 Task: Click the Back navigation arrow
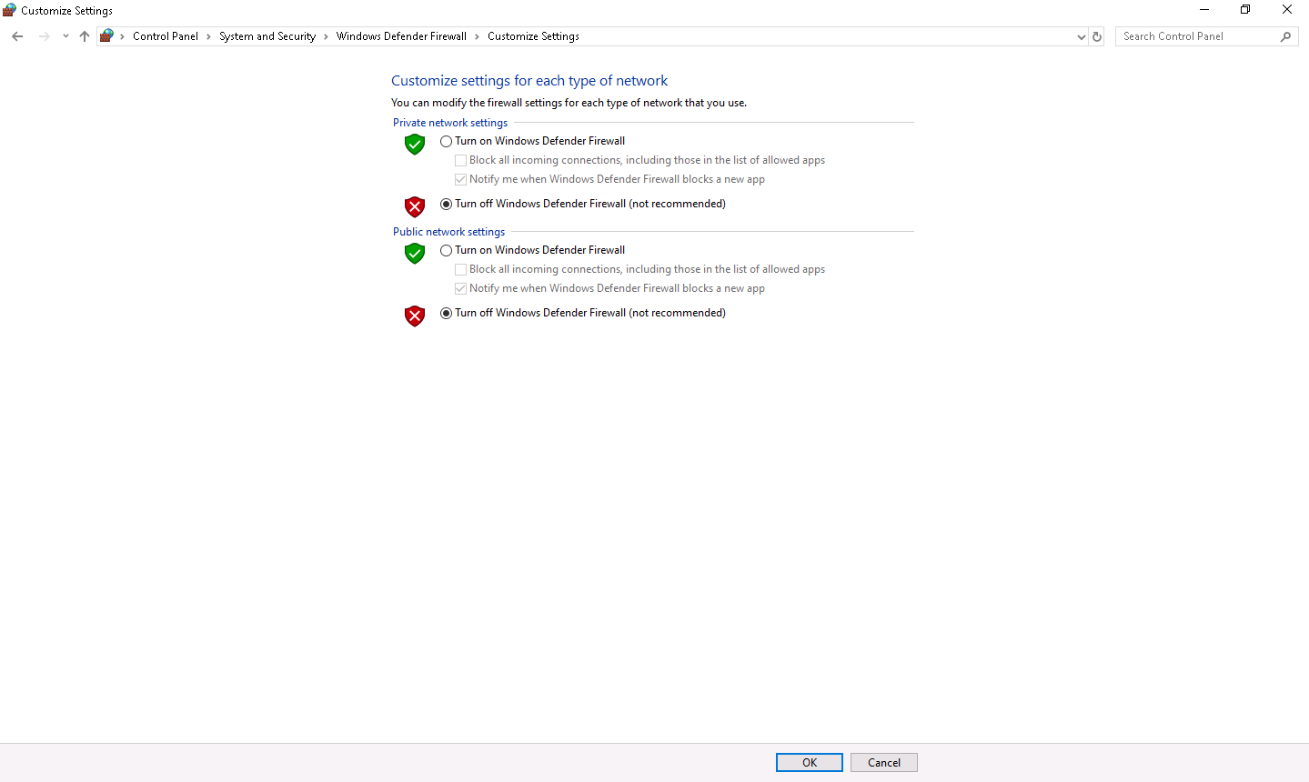17,36
